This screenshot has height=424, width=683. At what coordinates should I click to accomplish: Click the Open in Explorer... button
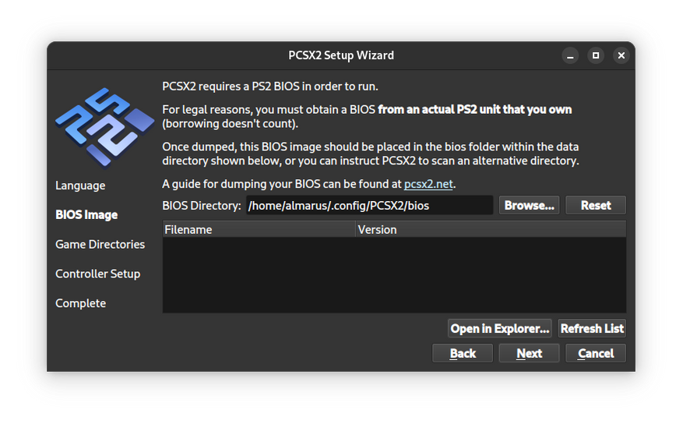[500, 328]
